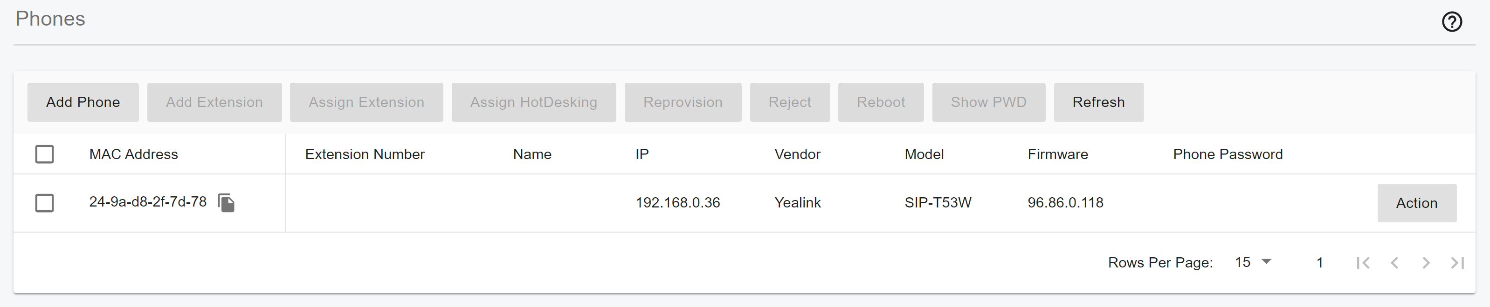This screenshot has width=1490, height=307.
Task: Check the box for the Yealink phone row
Action: point(45,203)
